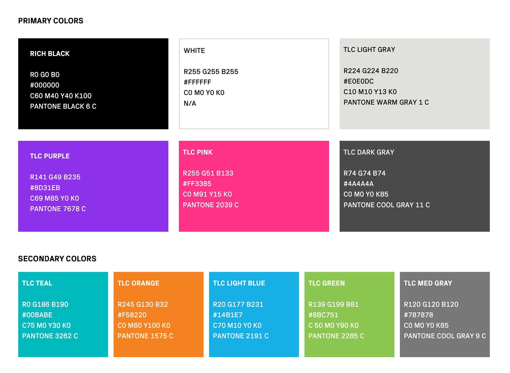510x373 pixels.
Task: Select the TLC Light Blue swatch
Action: [254, 314]
